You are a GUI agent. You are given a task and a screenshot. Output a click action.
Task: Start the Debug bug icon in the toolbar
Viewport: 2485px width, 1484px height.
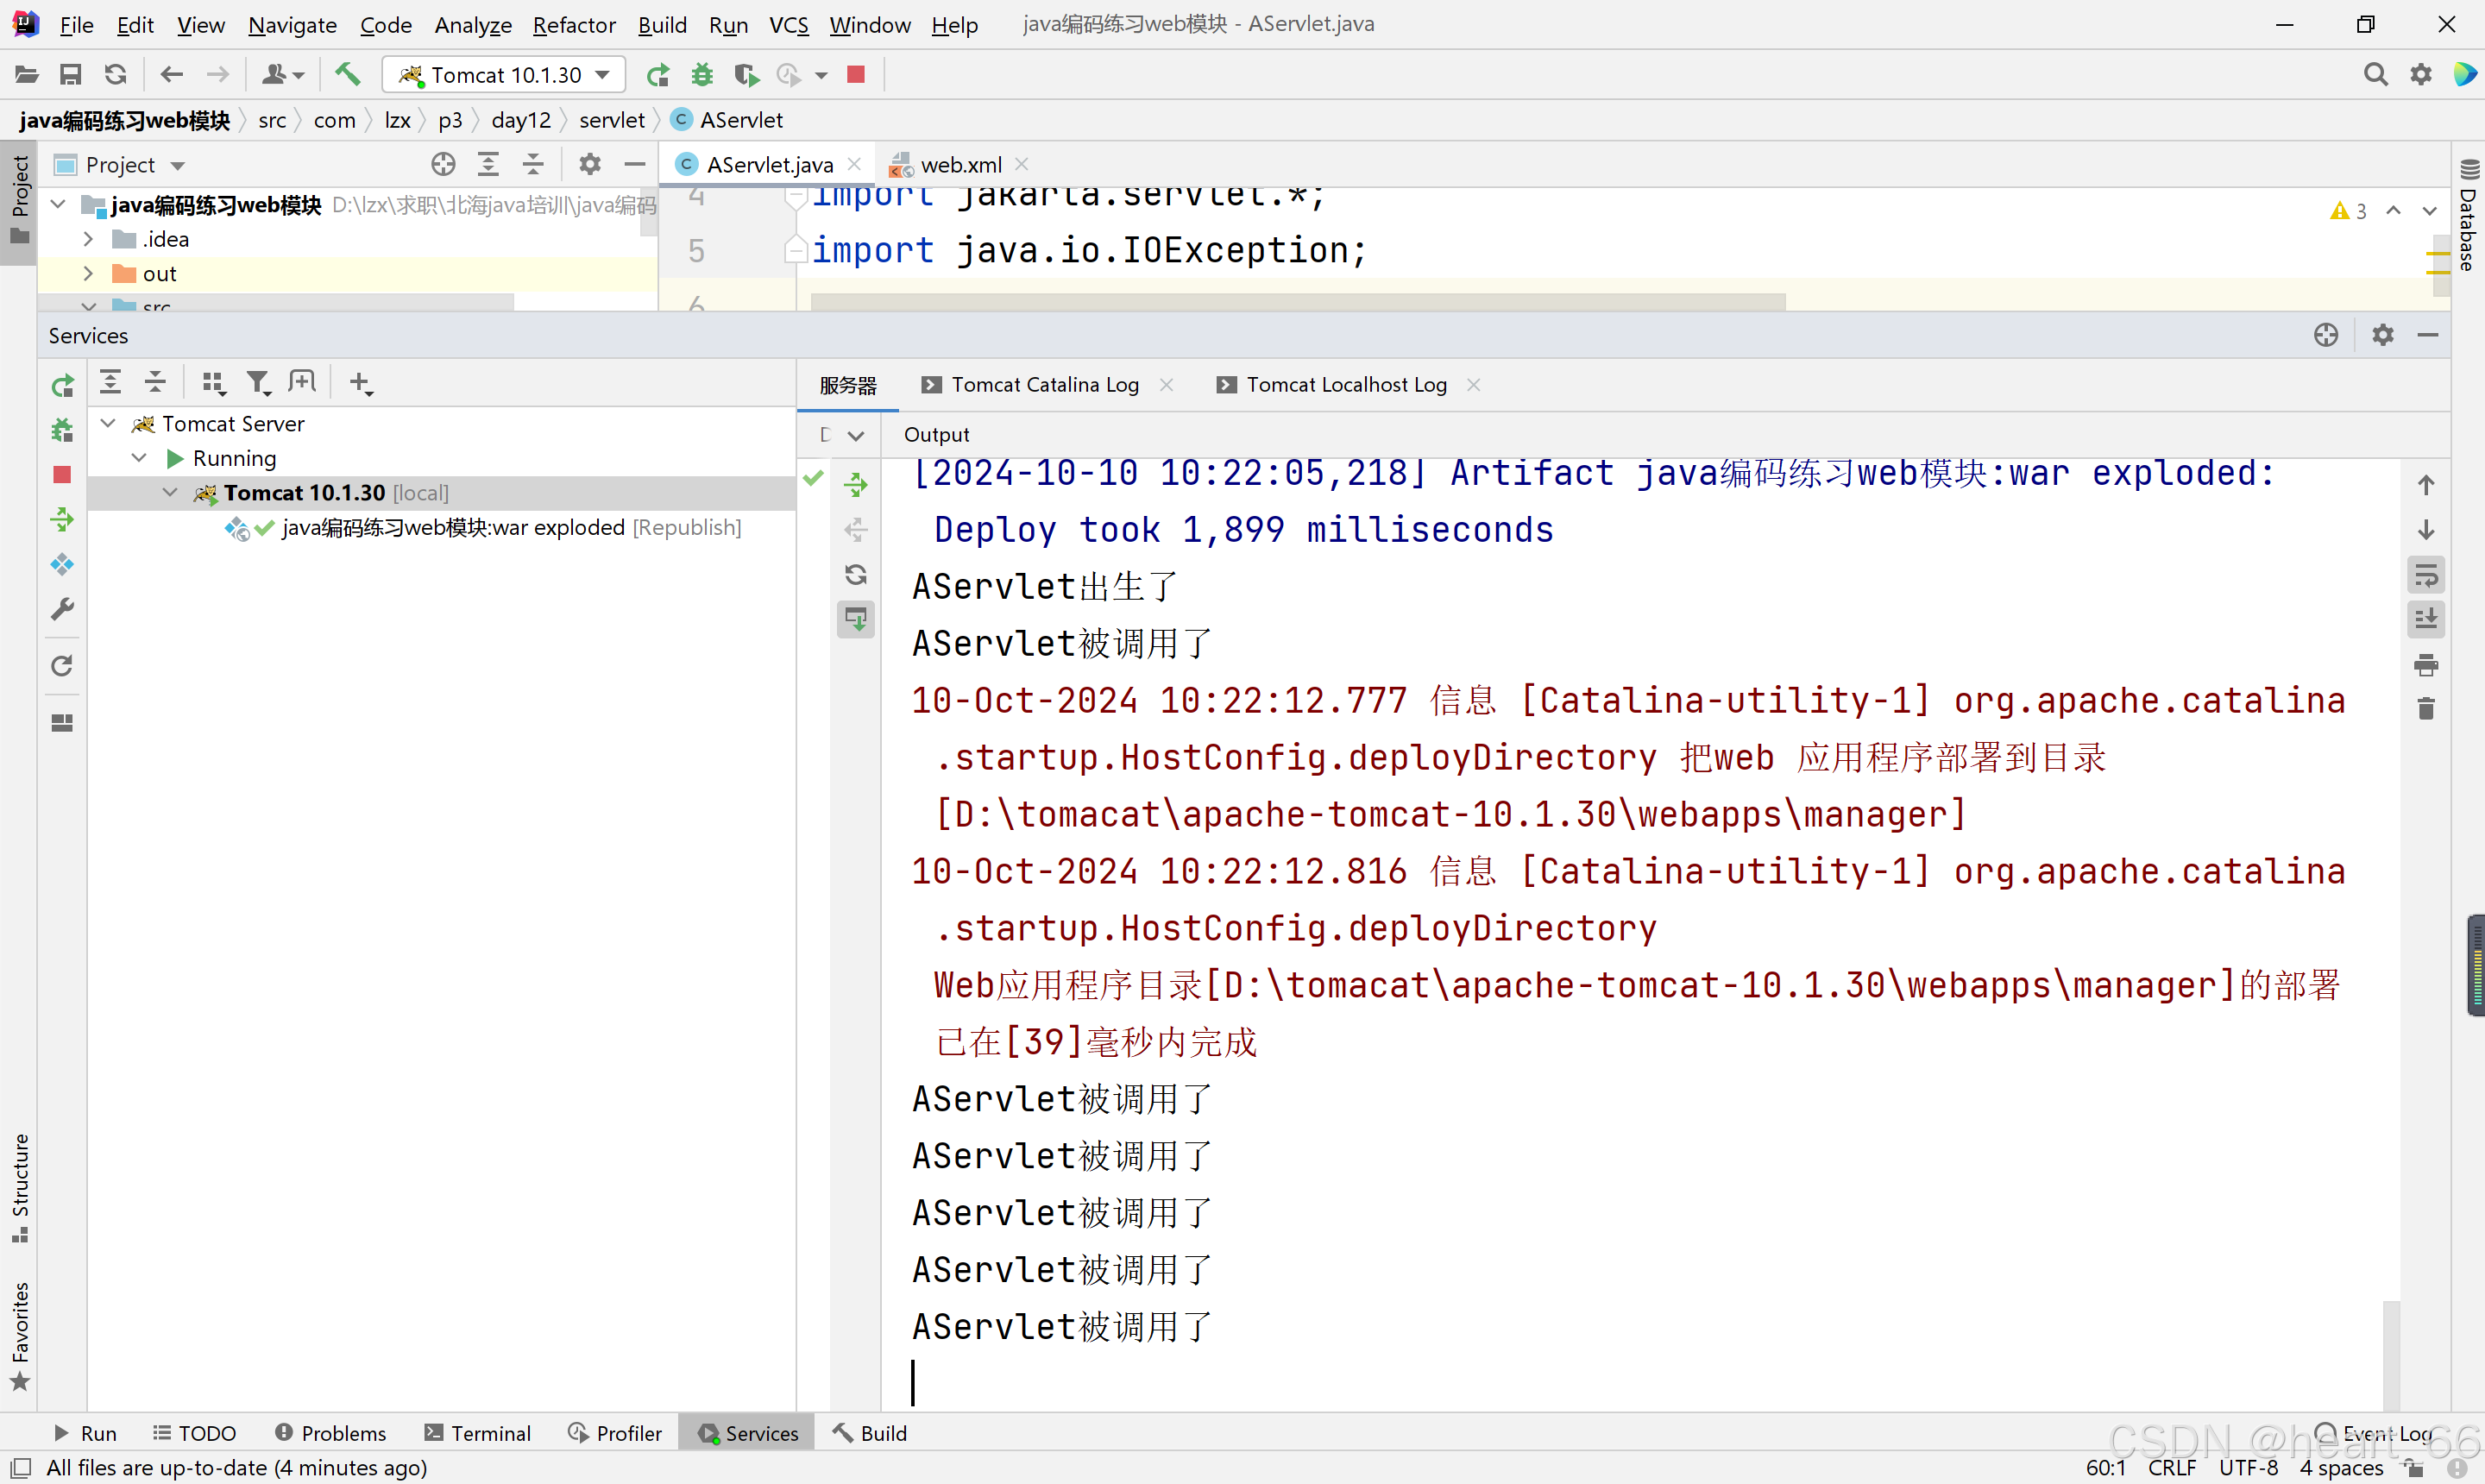coord(702,74)
